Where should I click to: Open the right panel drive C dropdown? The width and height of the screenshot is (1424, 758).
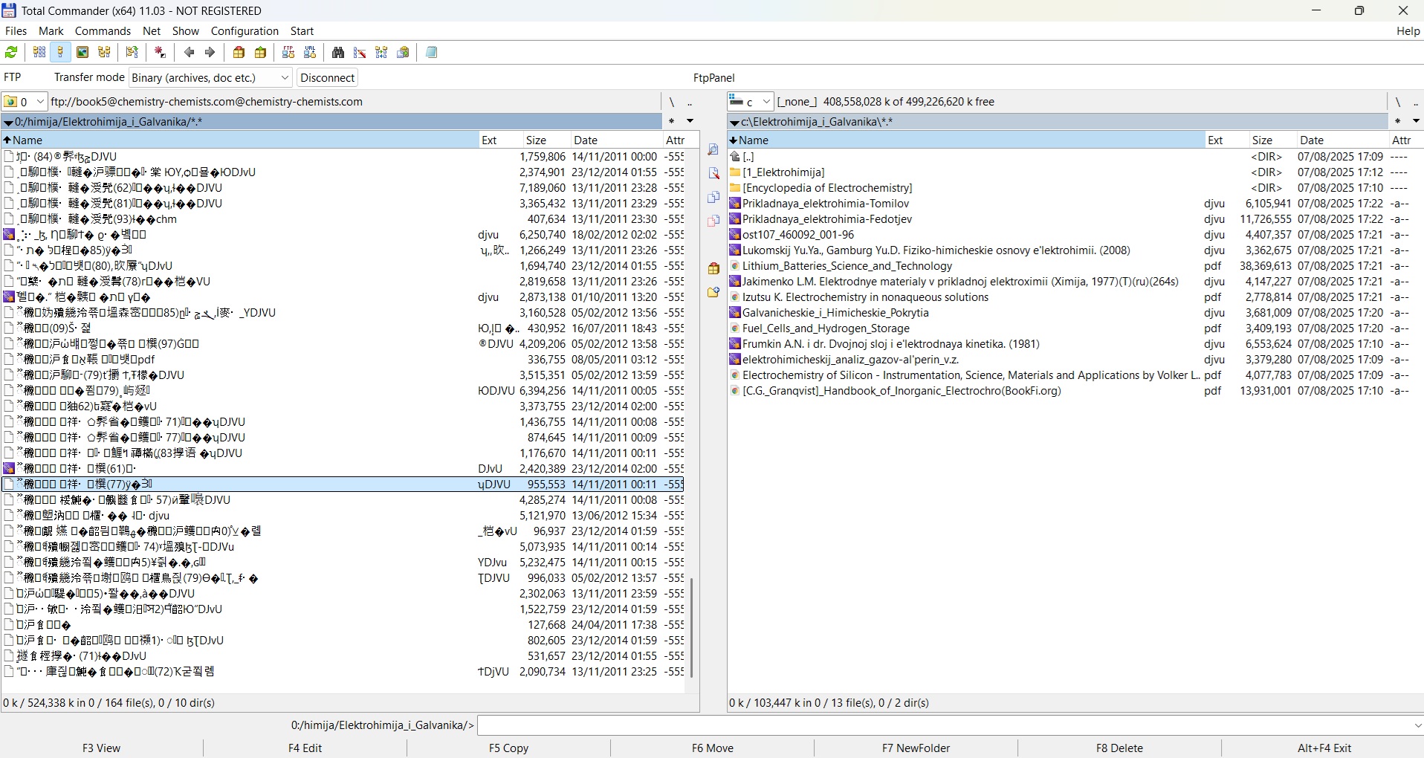point(750,102)
